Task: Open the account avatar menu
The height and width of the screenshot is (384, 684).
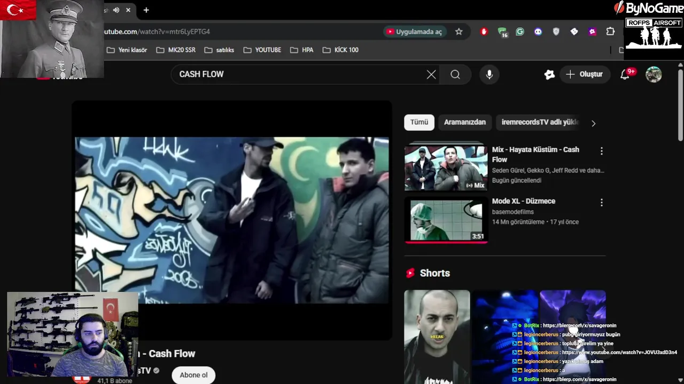Action: 654,74
